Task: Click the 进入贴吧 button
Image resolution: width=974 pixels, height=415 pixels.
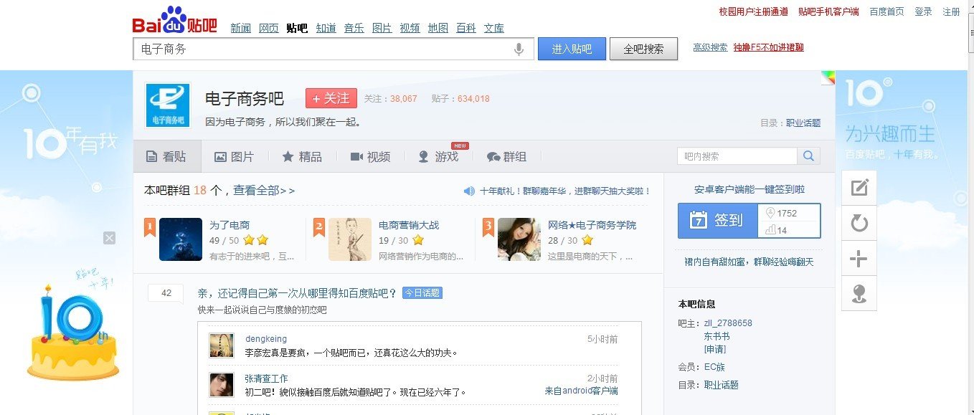Action: pyautogui.click(x=572, y=49)
